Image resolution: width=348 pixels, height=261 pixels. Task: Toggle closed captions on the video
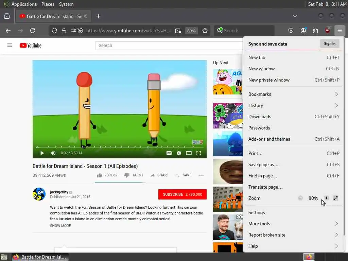point(169,153)
